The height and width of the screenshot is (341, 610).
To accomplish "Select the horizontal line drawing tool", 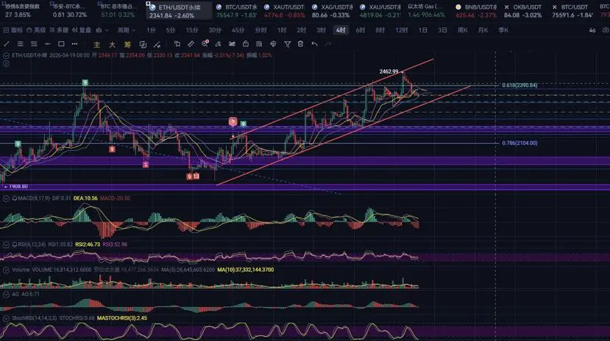I will coord(48,44).
